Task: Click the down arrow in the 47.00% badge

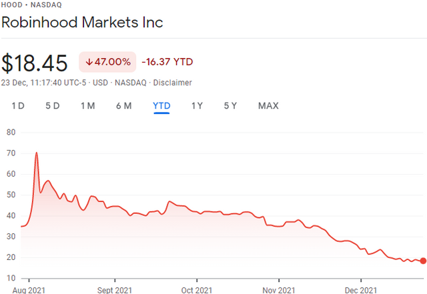Action: pyautogui.click(x=88, y=62)
